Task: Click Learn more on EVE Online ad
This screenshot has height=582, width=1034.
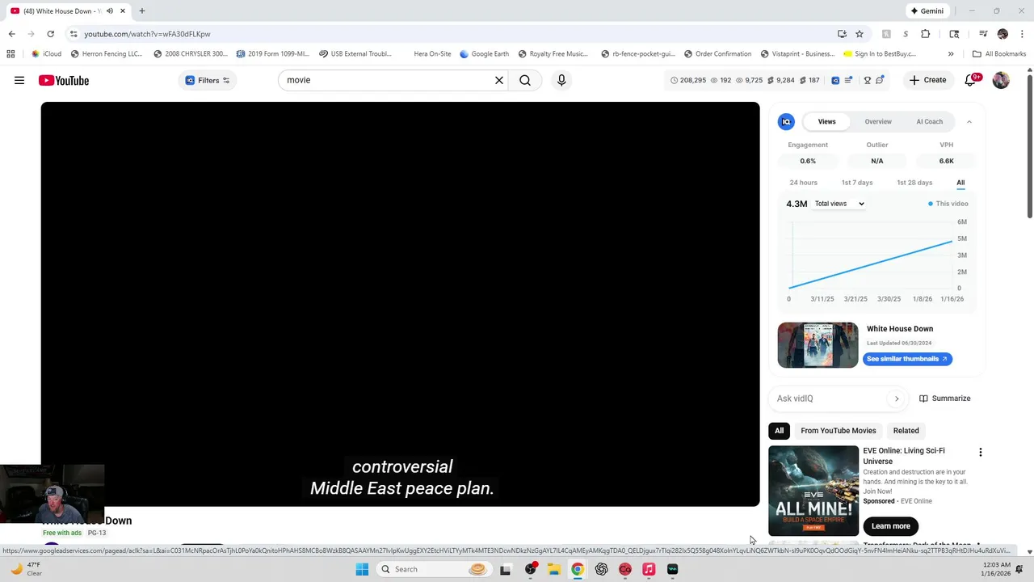Action: [x=890, y=526]
